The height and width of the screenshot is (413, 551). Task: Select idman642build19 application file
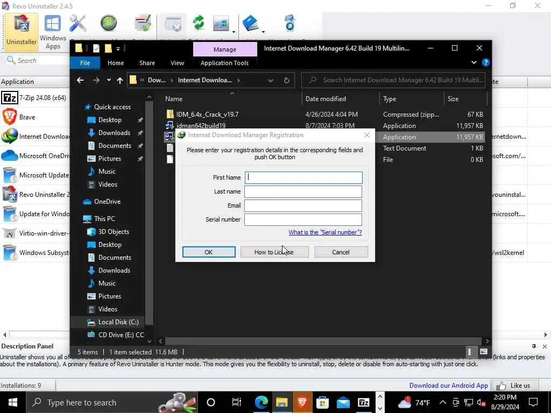201,125
